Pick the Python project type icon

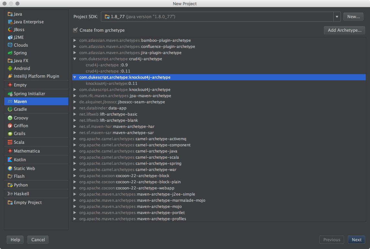pos(10,185)
